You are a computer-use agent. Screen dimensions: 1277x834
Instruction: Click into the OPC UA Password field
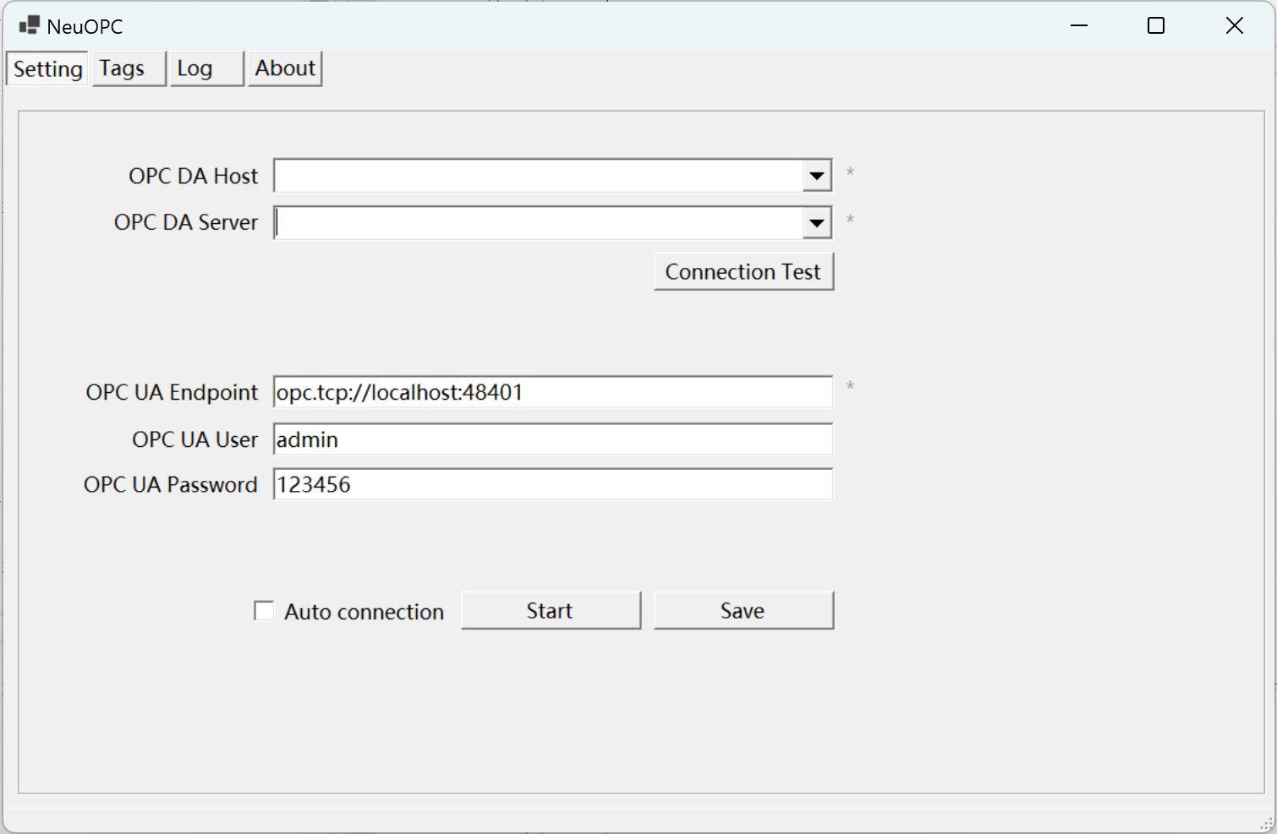[x=552, y=485]
